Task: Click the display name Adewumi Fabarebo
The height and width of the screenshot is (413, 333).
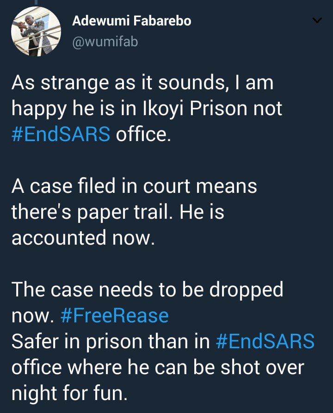Action: click(x=132, y=21)
